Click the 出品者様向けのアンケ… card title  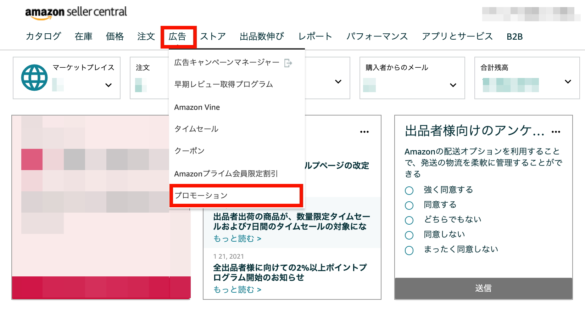[475, 131]
